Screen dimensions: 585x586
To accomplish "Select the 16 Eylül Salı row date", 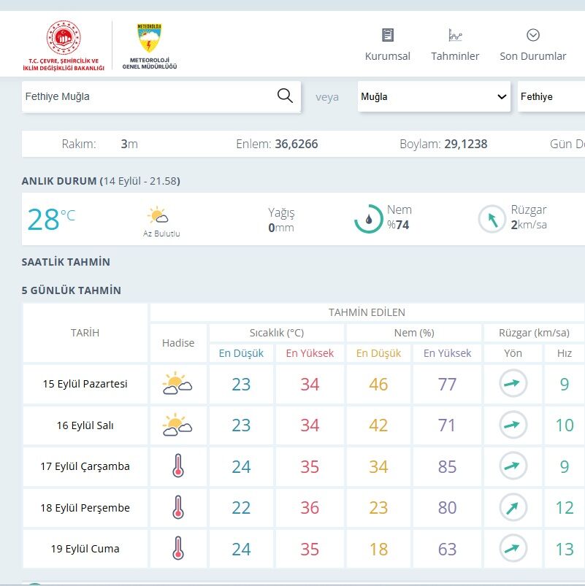I will [x=85, y=425].
